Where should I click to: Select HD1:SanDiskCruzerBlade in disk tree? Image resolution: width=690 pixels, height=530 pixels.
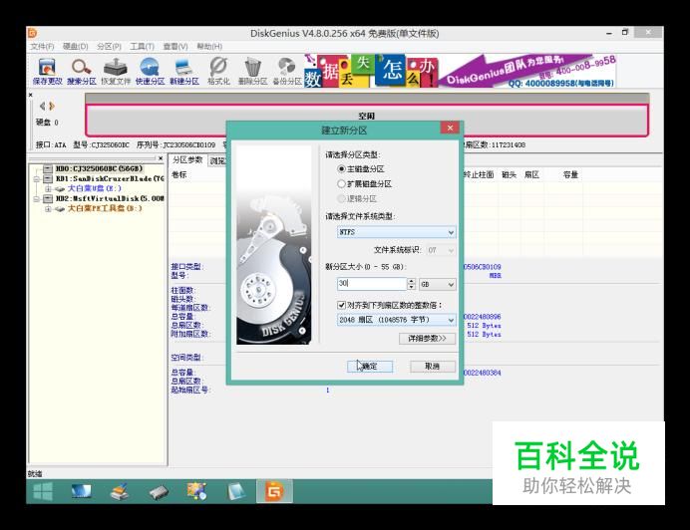[x=110, y=179]
